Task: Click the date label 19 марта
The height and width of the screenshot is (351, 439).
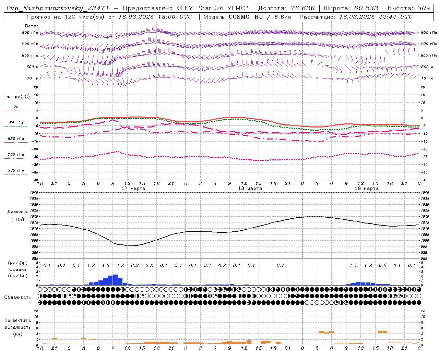Action: point(367,189)
